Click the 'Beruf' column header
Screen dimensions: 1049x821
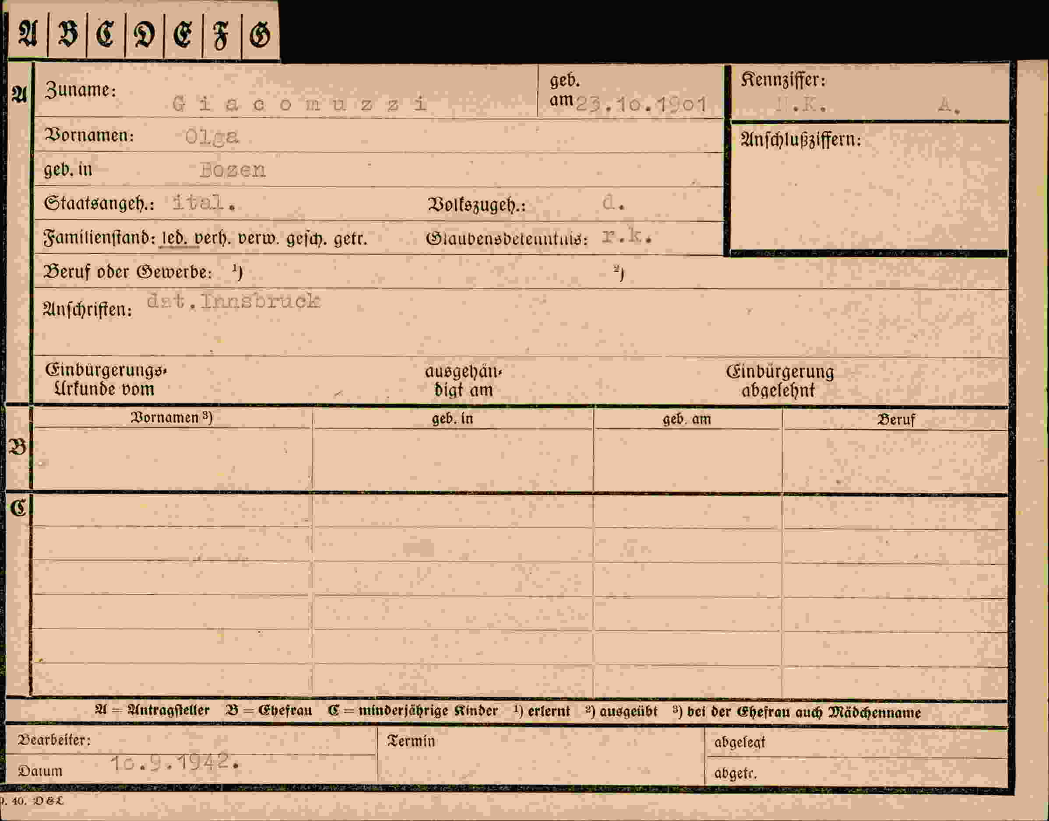896,420
